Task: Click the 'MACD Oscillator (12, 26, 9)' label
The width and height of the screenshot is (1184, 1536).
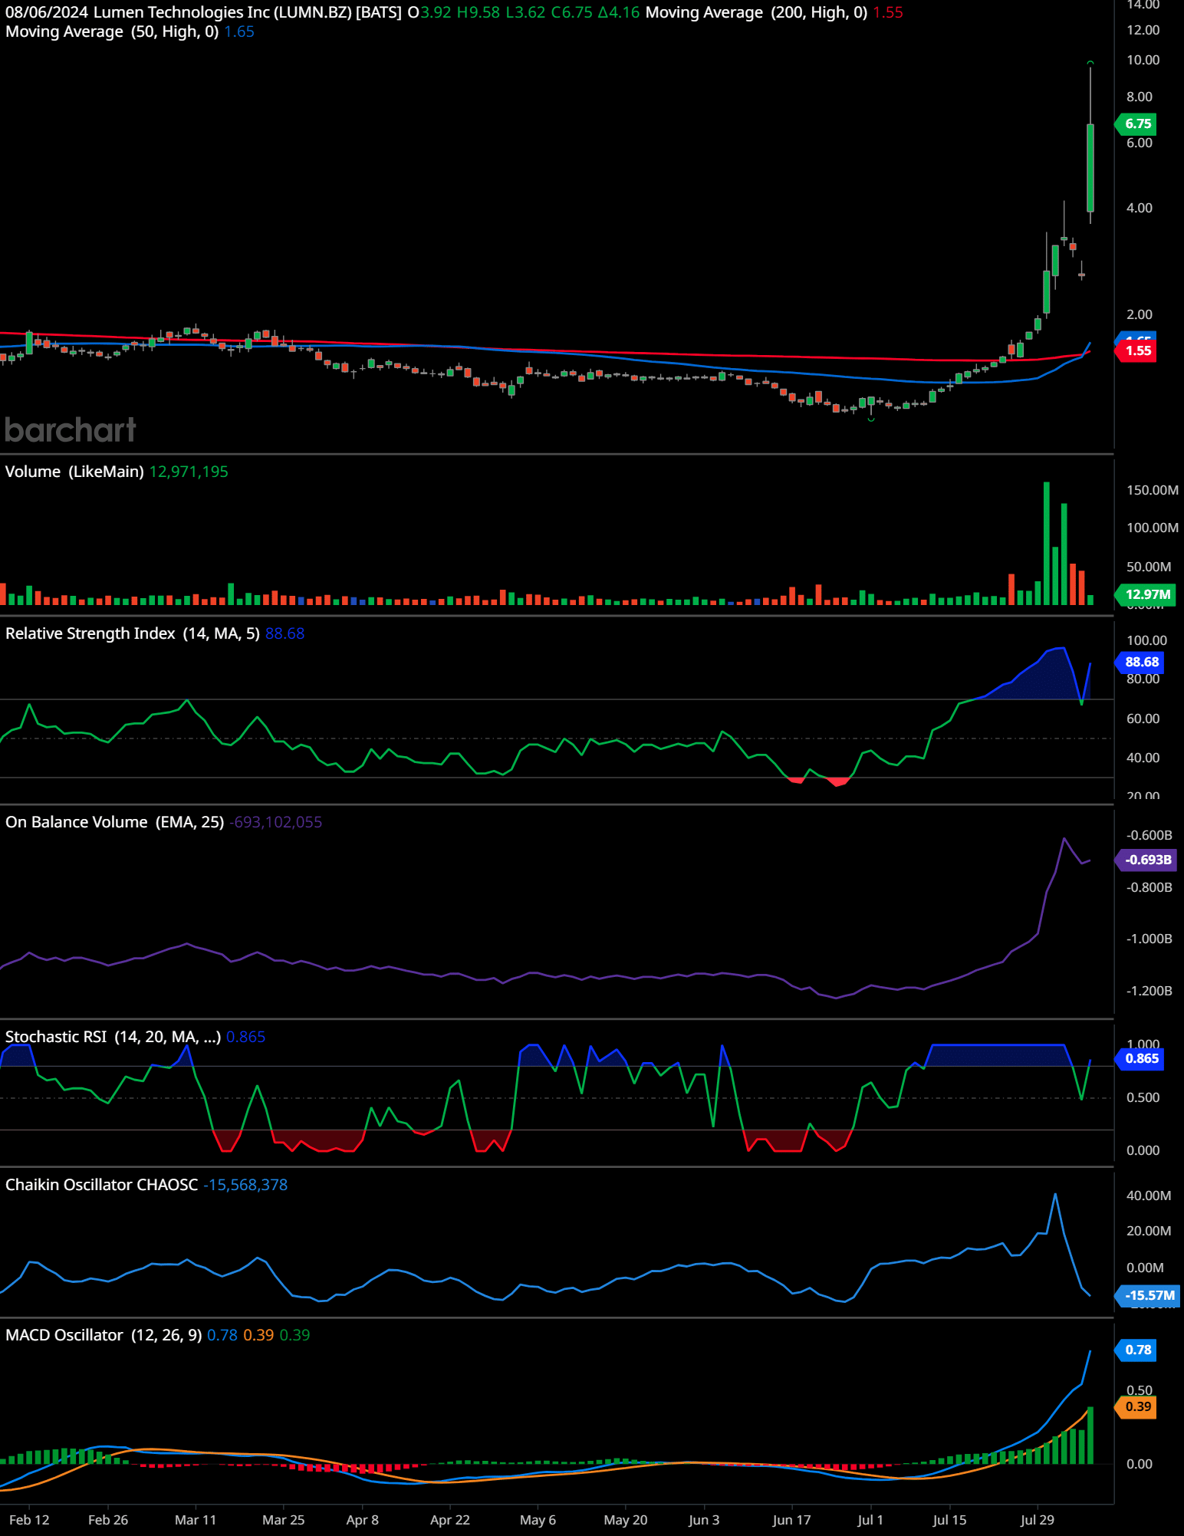Action: (104, 1335)
